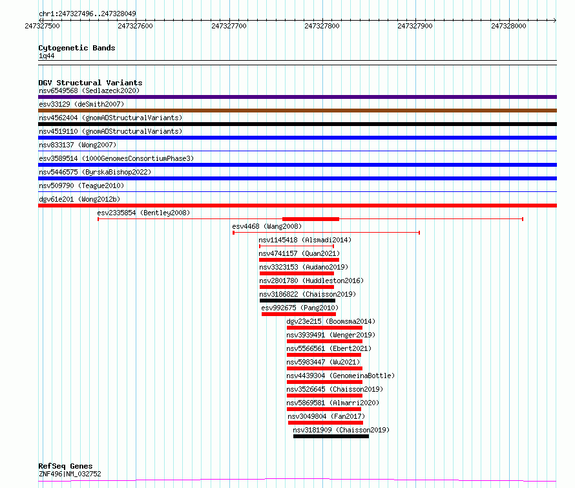Select the brown esv33129 deSmith2007 bar
575x488 pixels.
[297, 111]
